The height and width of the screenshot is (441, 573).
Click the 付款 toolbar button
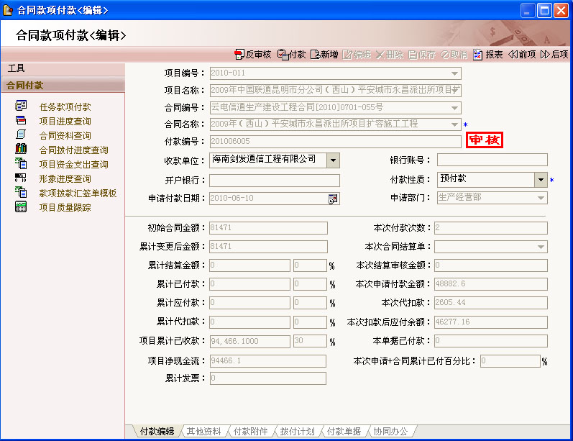[291, 55]
